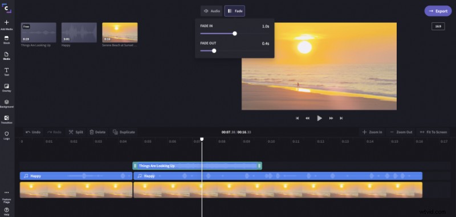Open the Text tool panel
Viewport: 456px width, 217px height.
point(7,72)
